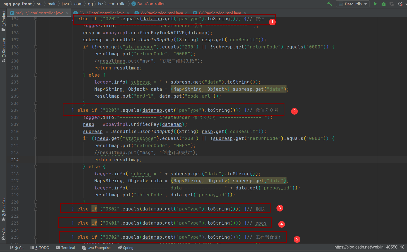
Task: Open the TODO tool window
Action: pos(40,248)
